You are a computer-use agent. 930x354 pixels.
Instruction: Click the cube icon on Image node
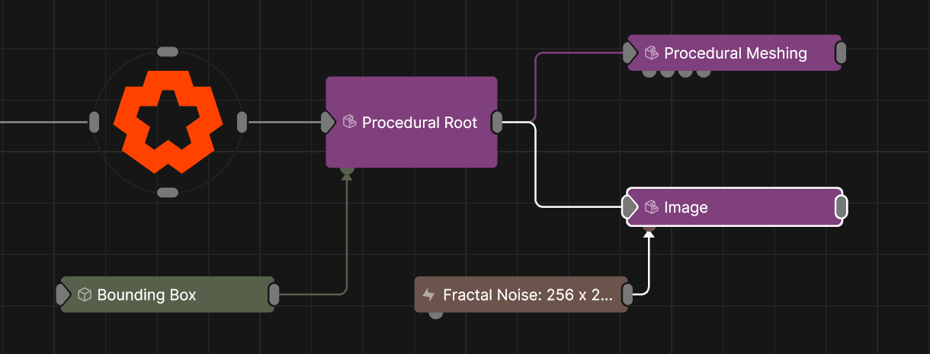coord(651,207)
